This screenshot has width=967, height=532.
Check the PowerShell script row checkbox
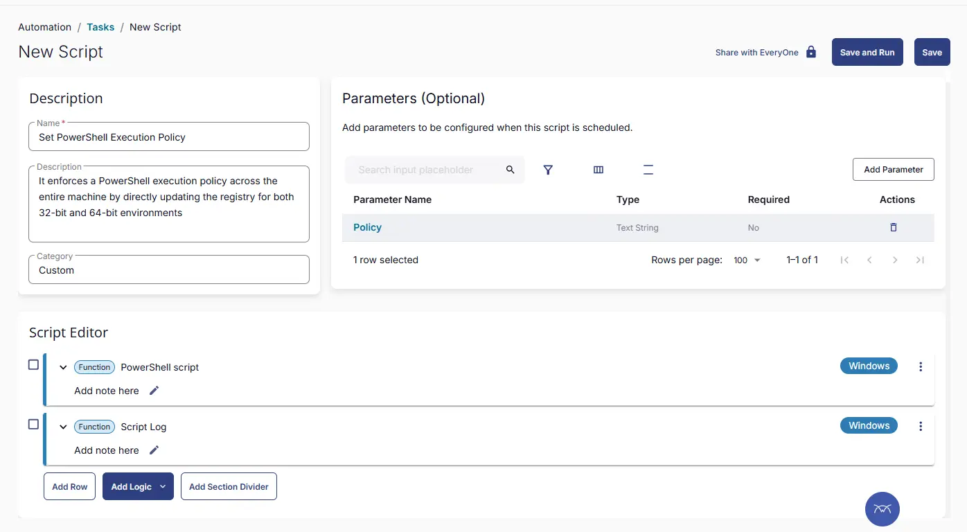33,364
